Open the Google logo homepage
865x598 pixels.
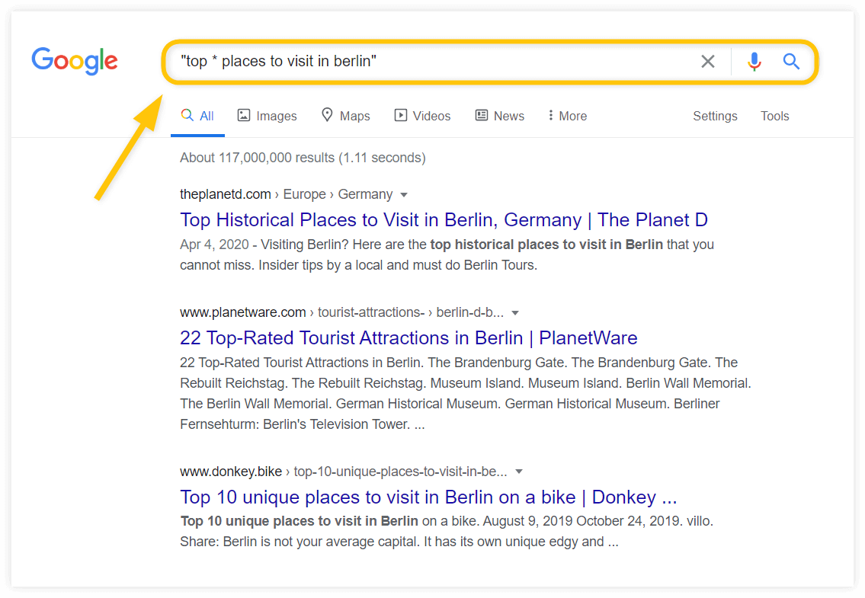point(75,61)
